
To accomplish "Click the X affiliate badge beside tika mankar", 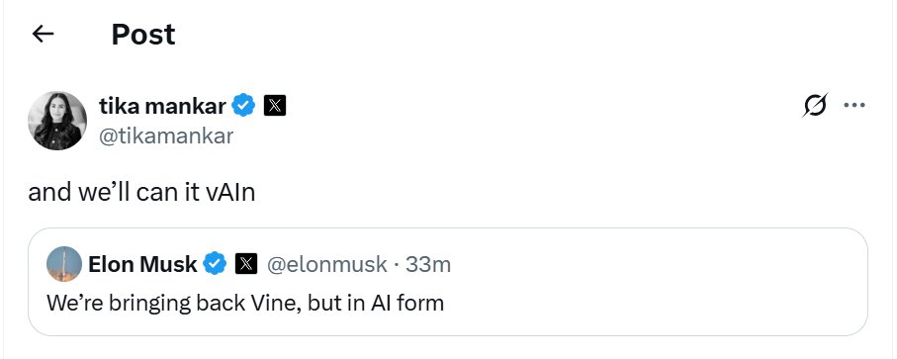I will [275, 105].
